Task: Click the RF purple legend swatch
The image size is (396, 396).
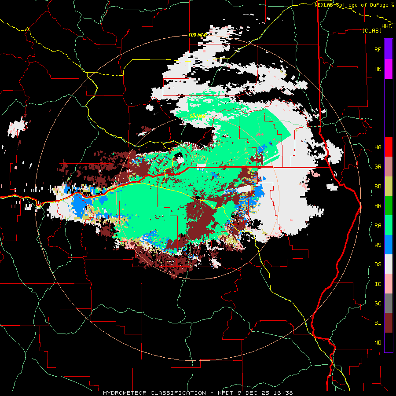Action: point(389,49)
